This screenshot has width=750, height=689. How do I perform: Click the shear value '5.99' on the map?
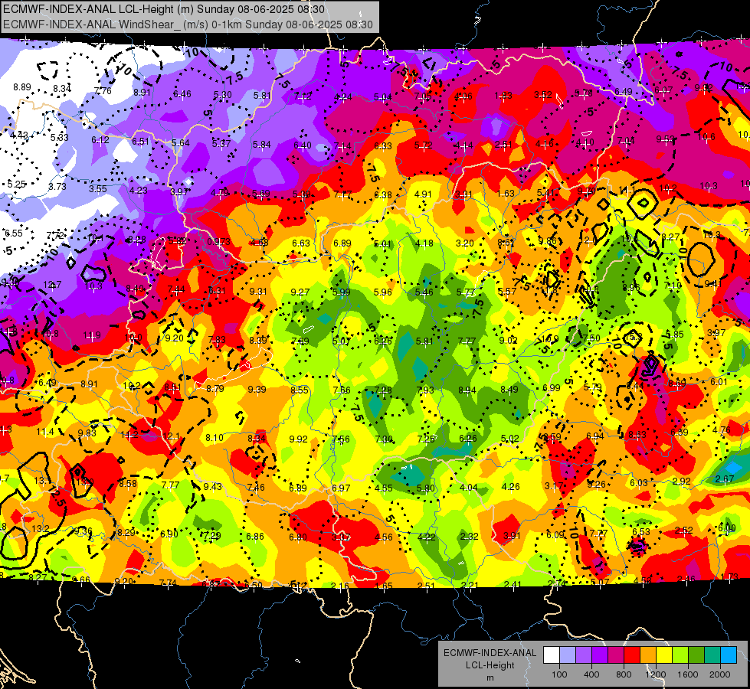click(341, 292)
